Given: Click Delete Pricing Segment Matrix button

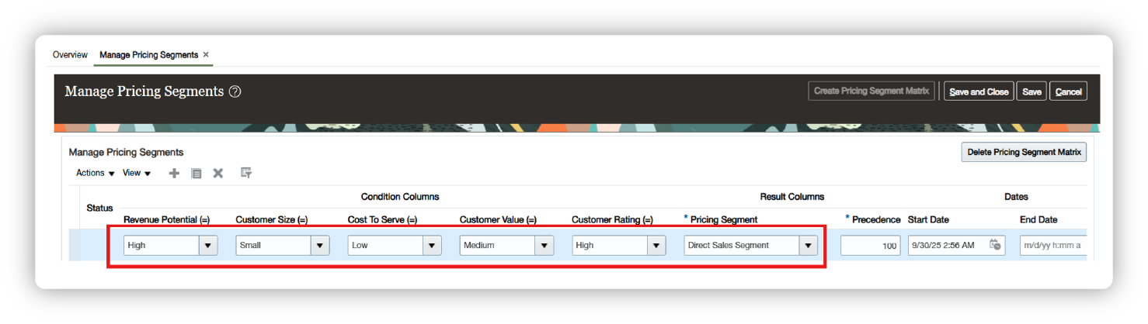Looking at the screenshot, I should [1024, 152].
